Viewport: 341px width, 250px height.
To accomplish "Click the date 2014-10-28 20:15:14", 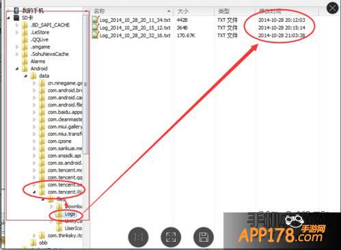I will click(282, 28).
